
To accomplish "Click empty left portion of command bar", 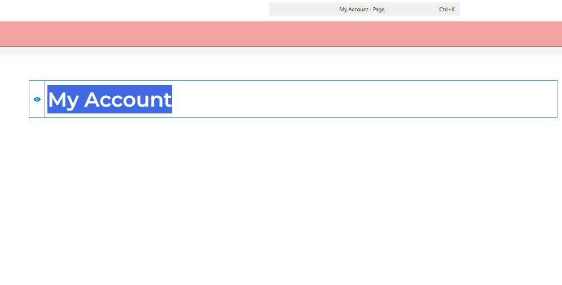I will click(299, 9).
